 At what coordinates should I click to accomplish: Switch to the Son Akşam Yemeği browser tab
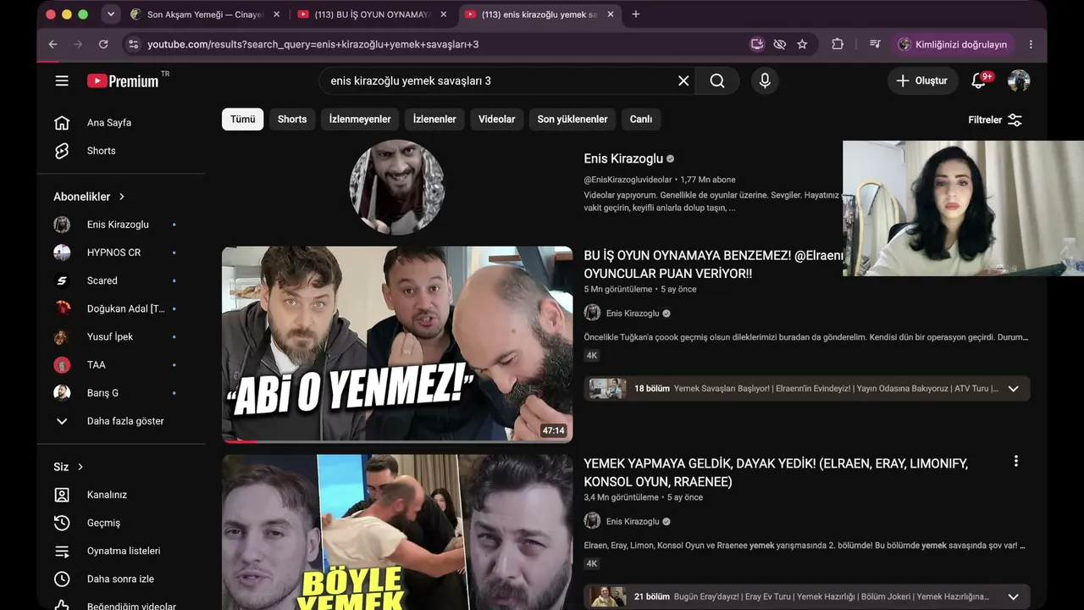[x=204, y=14]
